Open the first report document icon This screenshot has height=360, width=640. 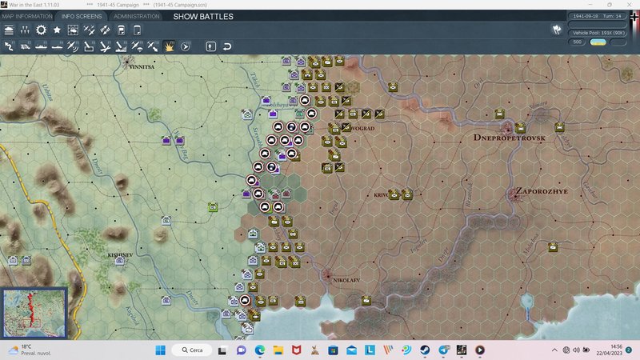tap(122, 30)
